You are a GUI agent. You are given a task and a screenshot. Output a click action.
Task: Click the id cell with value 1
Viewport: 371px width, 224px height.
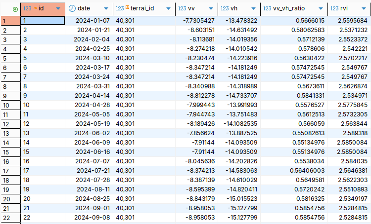click(43, 21)
